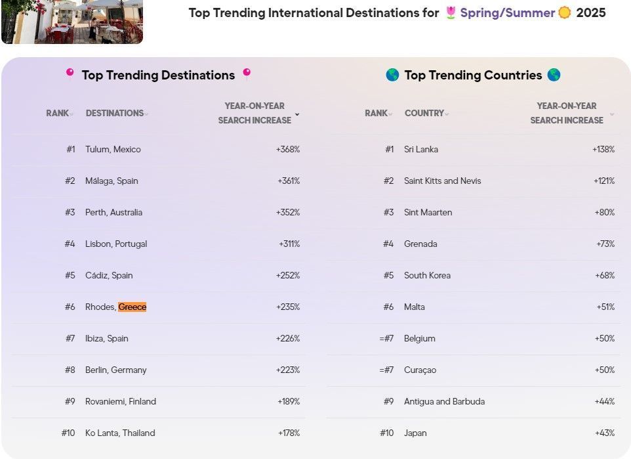Screen dimensions: 631x459
Task: Click the globe icon left of Top Trending Countries
Action: [392, 75]
